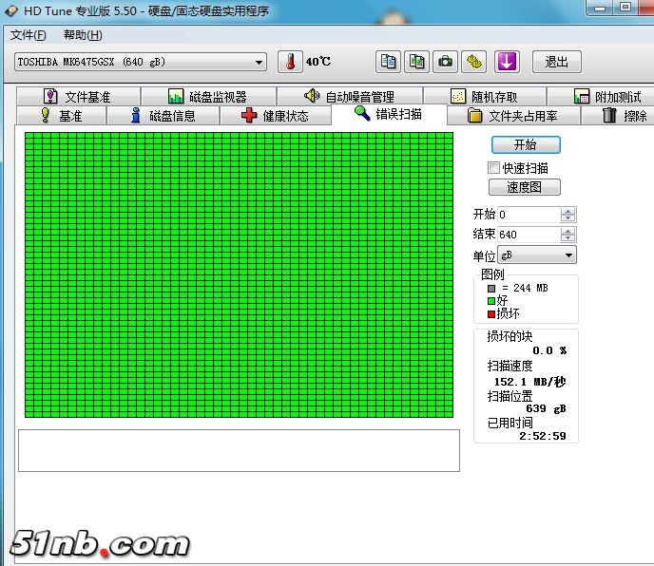Click the 开始 start value field showing 0
The width and height of the screenshot is (654, 566).
point(529,215)
